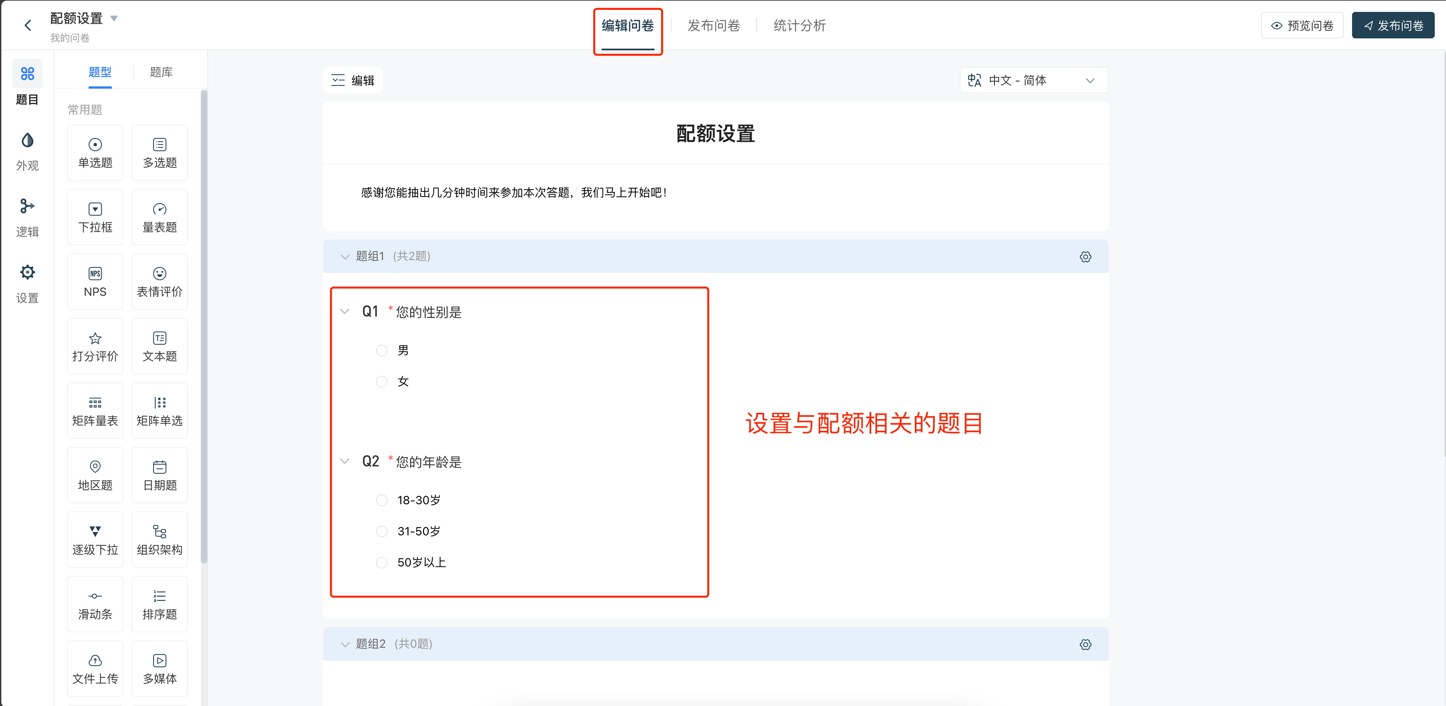Insert a scale question (量表题)

click(159, 217)
